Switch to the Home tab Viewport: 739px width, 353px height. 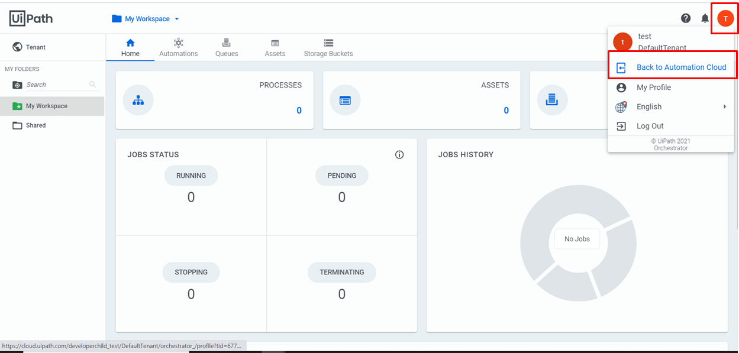pos(130,48)
